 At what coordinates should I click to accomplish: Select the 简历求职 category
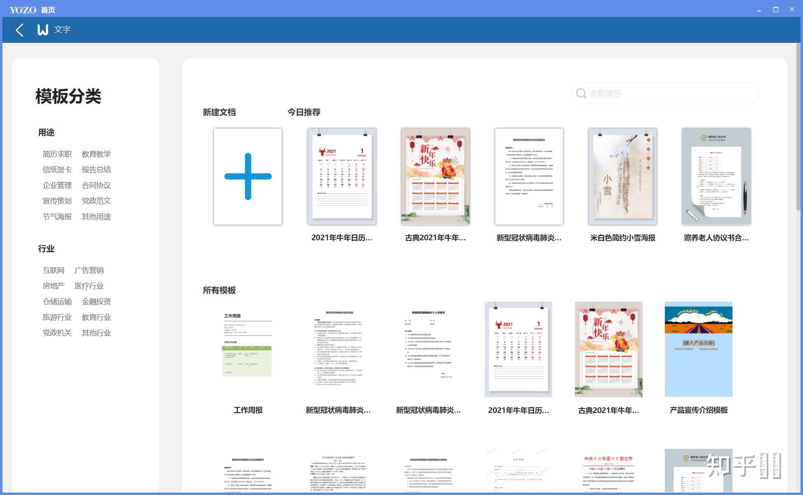click(57, 154)
